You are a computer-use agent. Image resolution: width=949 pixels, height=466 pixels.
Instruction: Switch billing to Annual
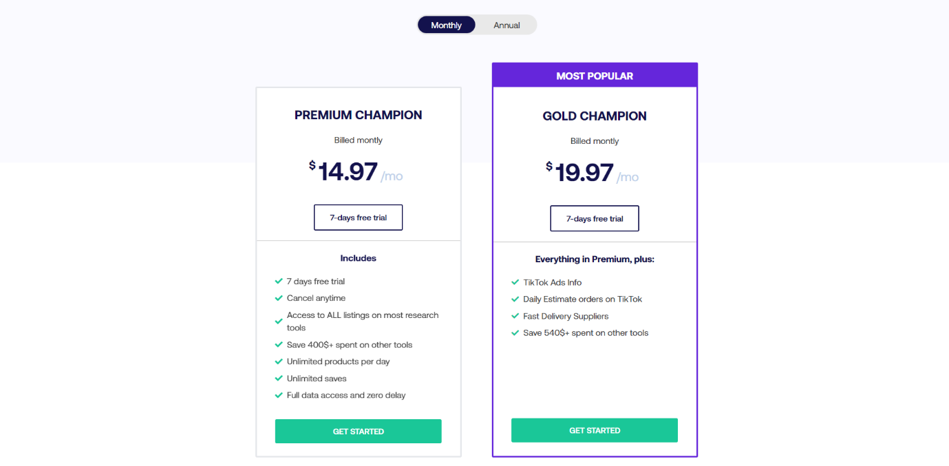click(x=507, y=25)
